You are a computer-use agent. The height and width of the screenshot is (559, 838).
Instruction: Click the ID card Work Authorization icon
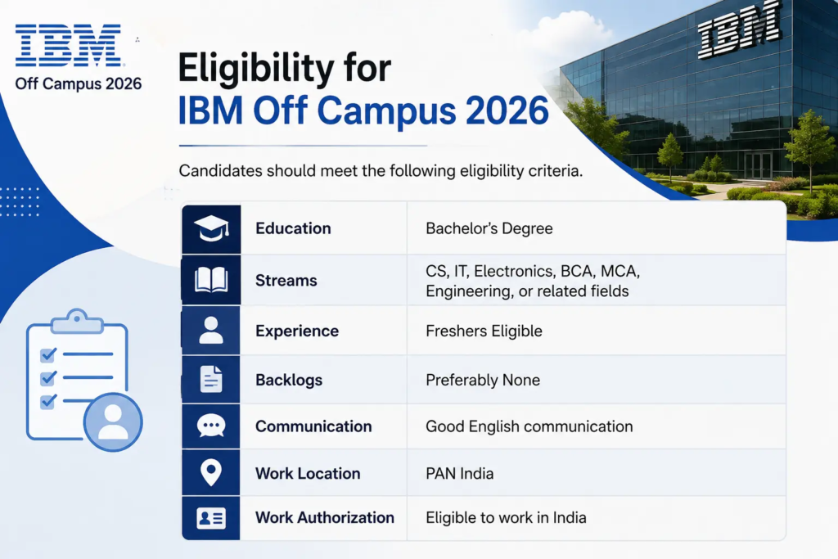click(x=211, y=518)
